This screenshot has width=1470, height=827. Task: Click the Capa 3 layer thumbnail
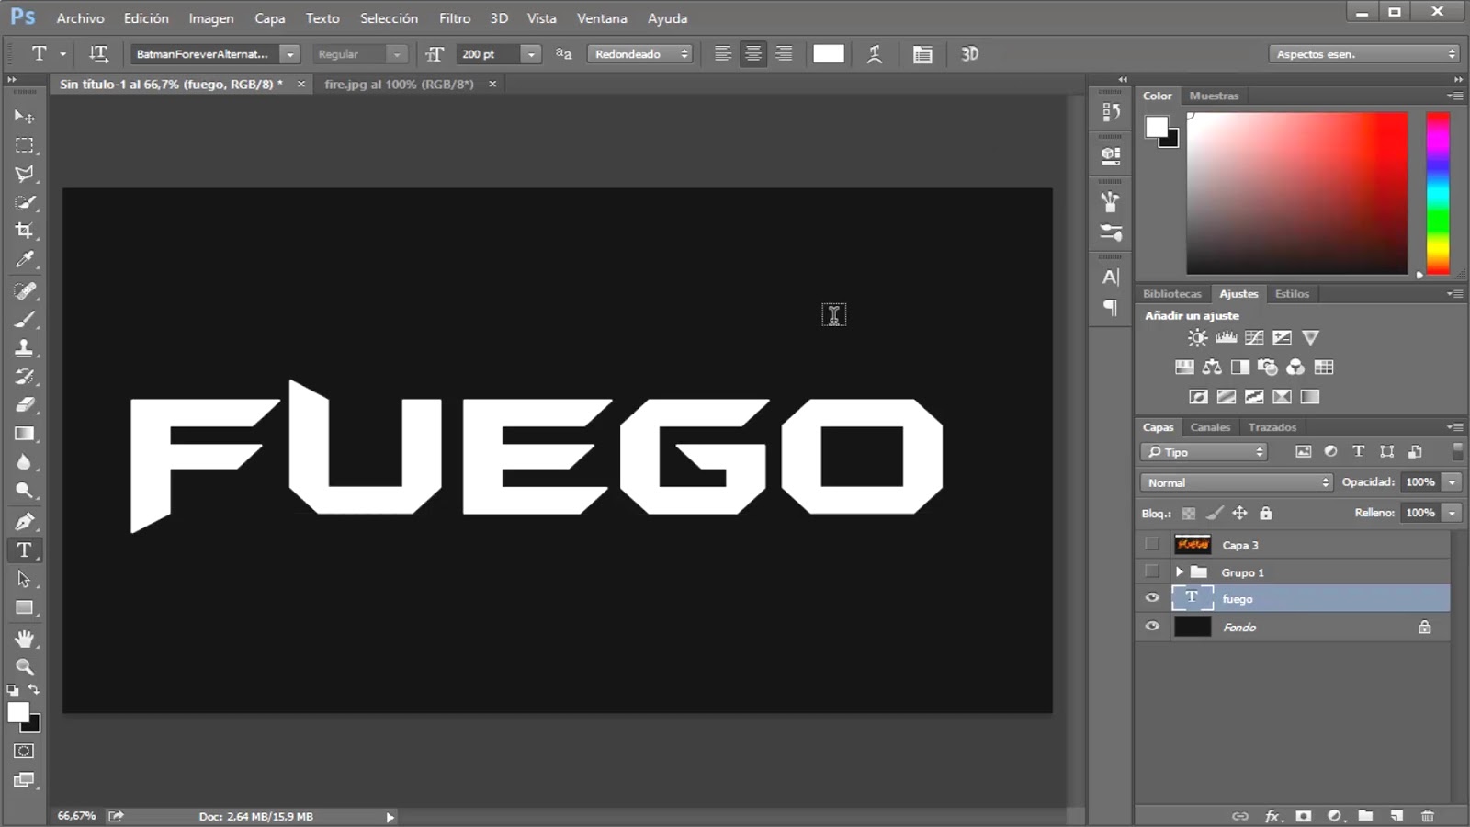click(x=1193, y=545)
